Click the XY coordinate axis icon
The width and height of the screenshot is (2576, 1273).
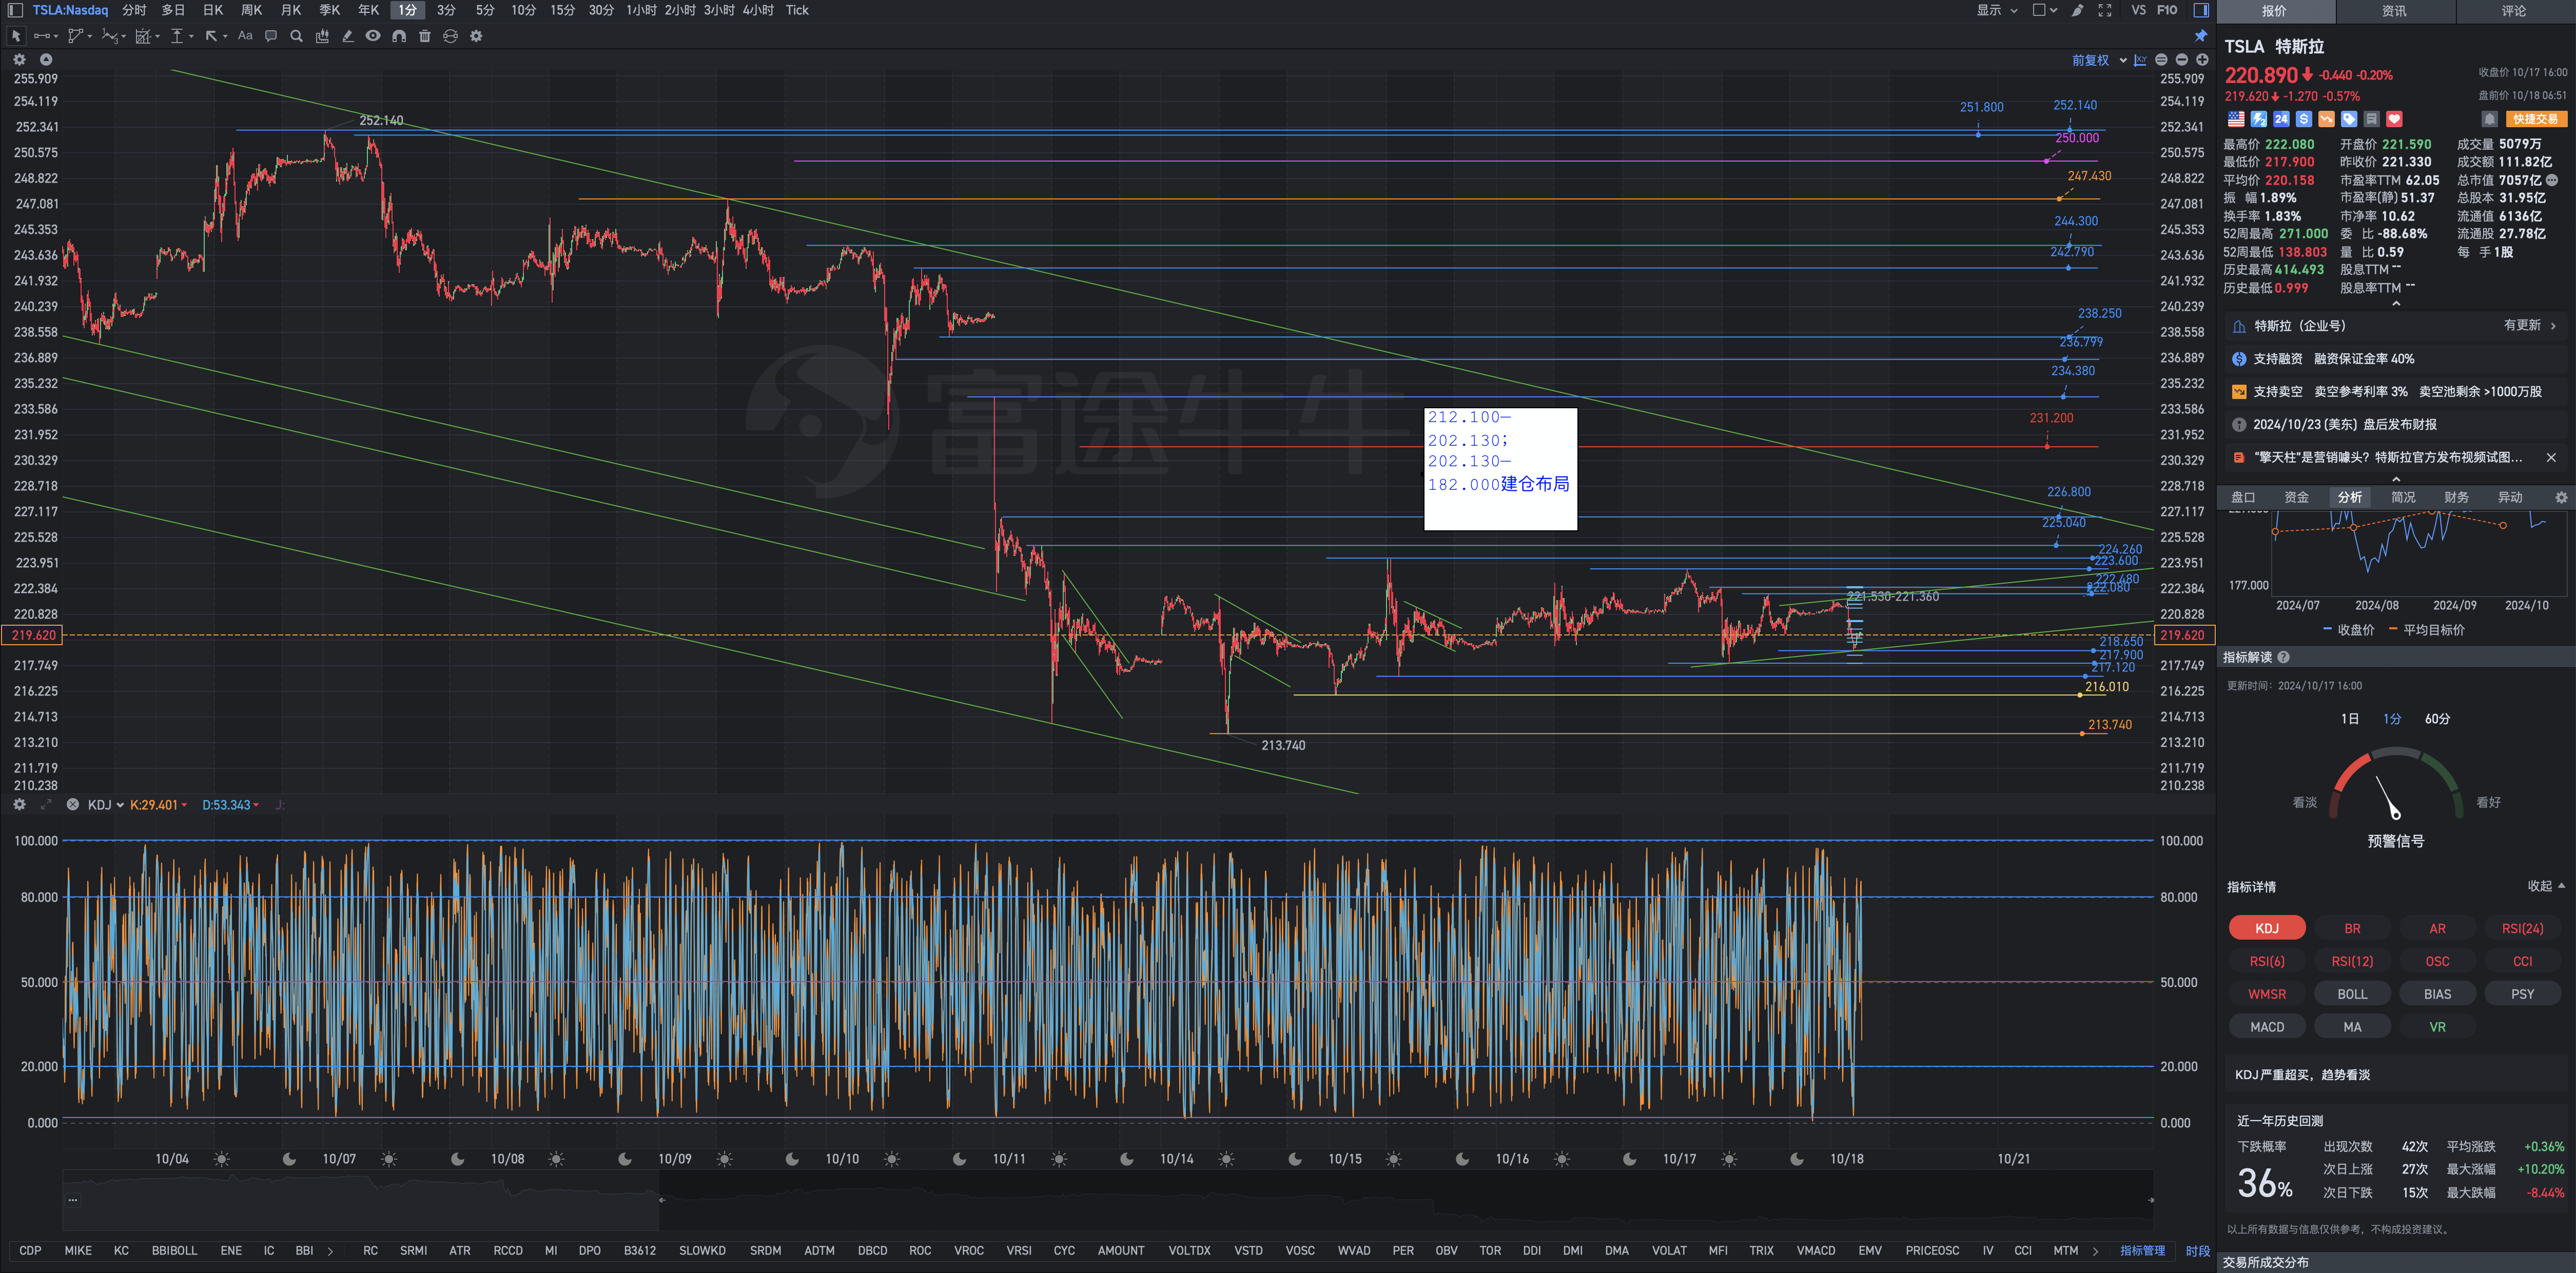pyautogui.click(x=2140, y=60)
